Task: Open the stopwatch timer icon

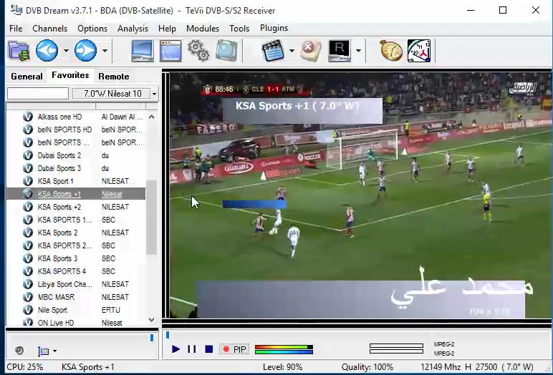Action: (x=391, y=51)
